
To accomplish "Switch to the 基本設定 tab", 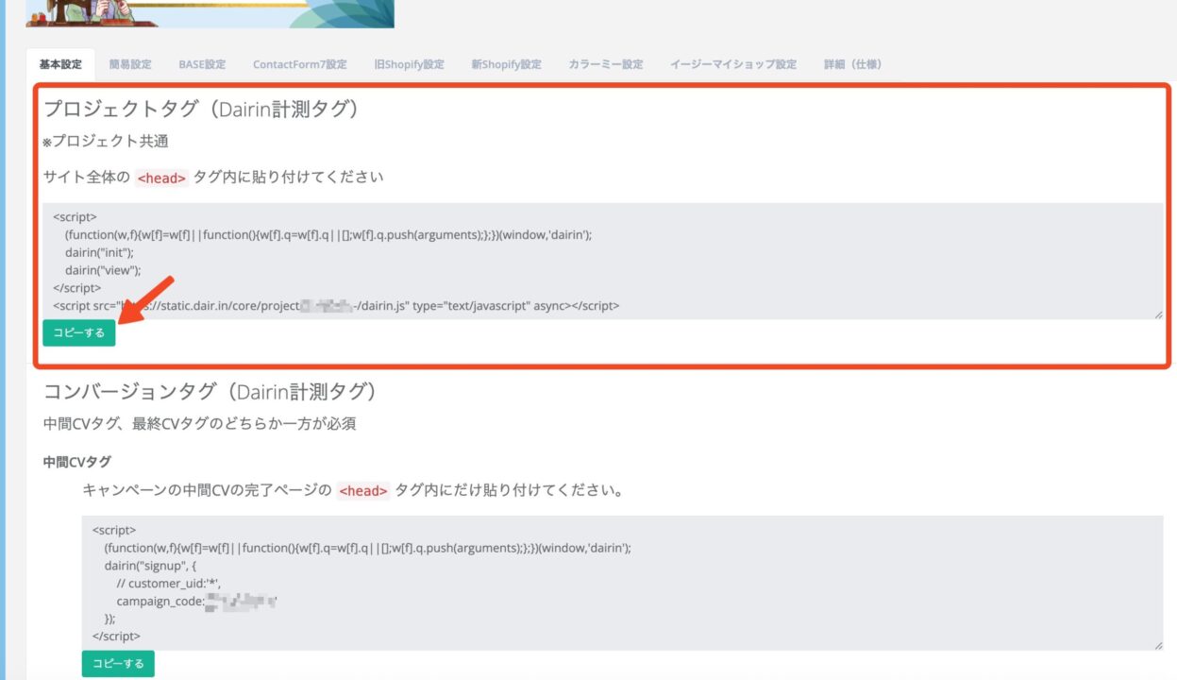I will [x=60, y=64].
